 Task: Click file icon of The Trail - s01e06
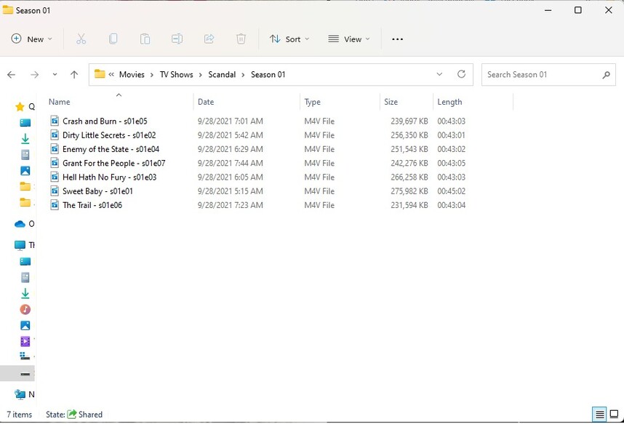coord(55,205)
